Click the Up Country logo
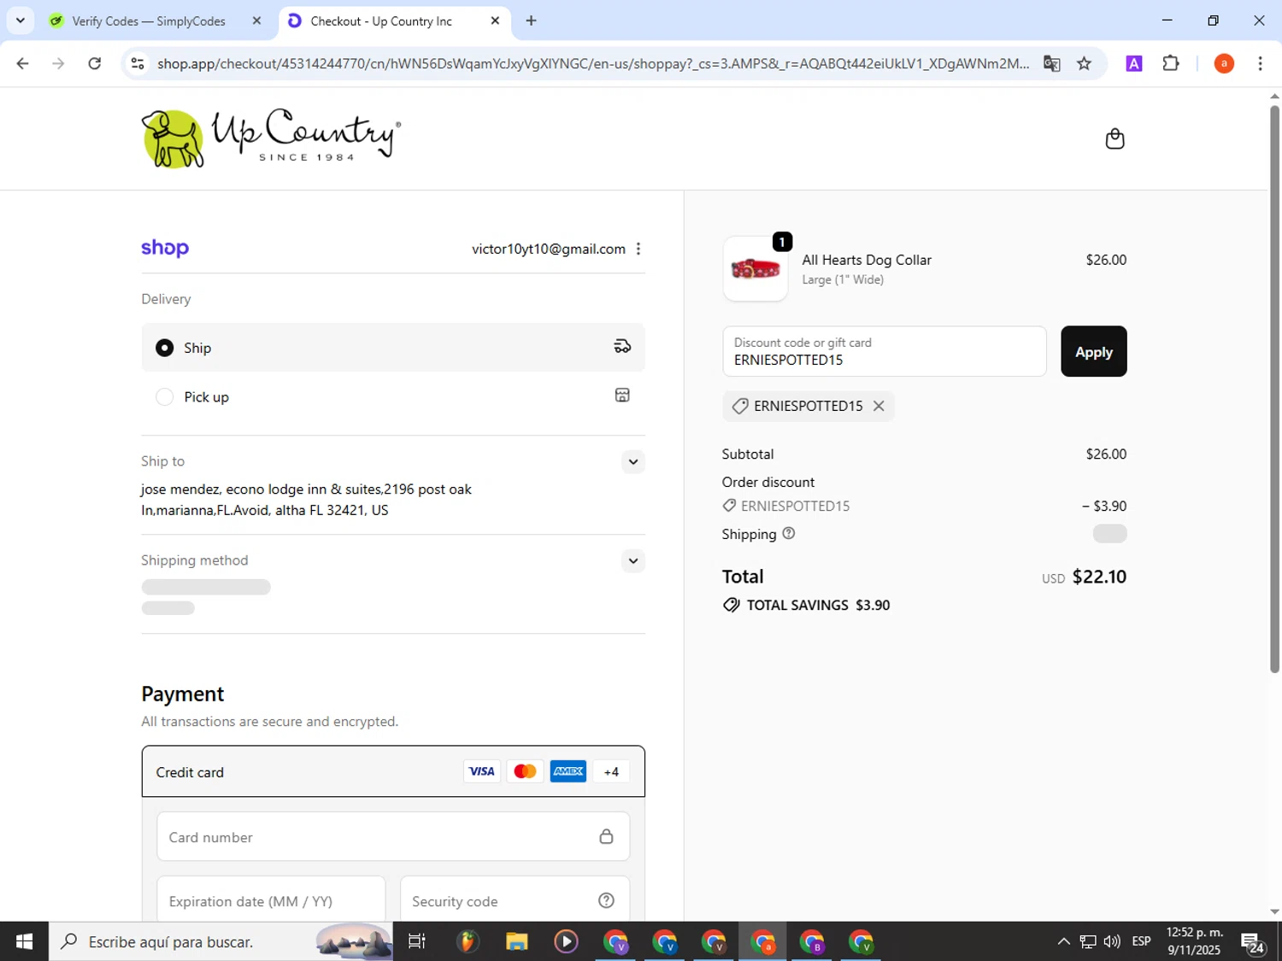The height and width of the screenshot is (961, 1282). [271, 138]
